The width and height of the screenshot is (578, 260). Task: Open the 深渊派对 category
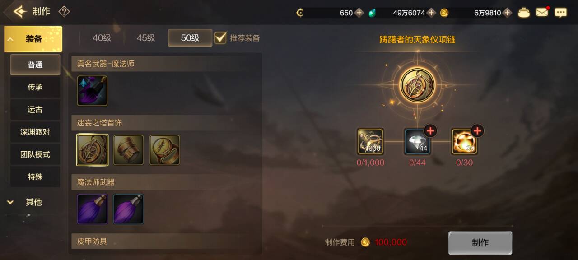(x=35, y=132)
